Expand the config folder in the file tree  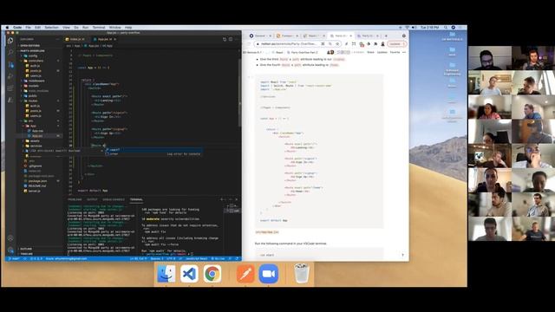(x=33, y=55)
